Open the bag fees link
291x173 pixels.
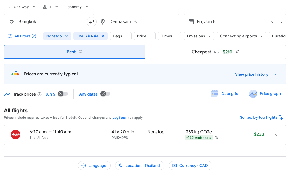pyautogui.click(x=119, y=117)
